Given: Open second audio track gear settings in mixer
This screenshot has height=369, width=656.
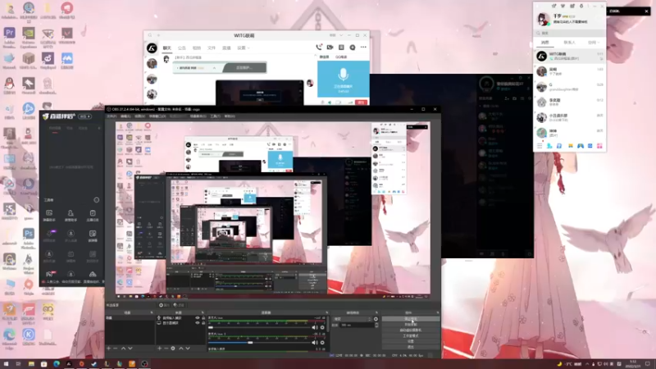Looking at the screenshot, I should click(322, 343).
